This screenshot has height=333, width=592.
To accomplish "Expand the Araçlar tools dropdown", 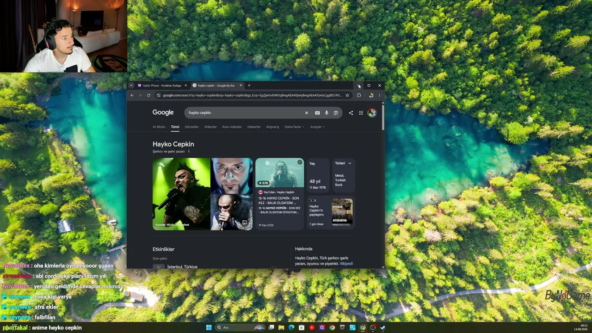I will [317, 127].
